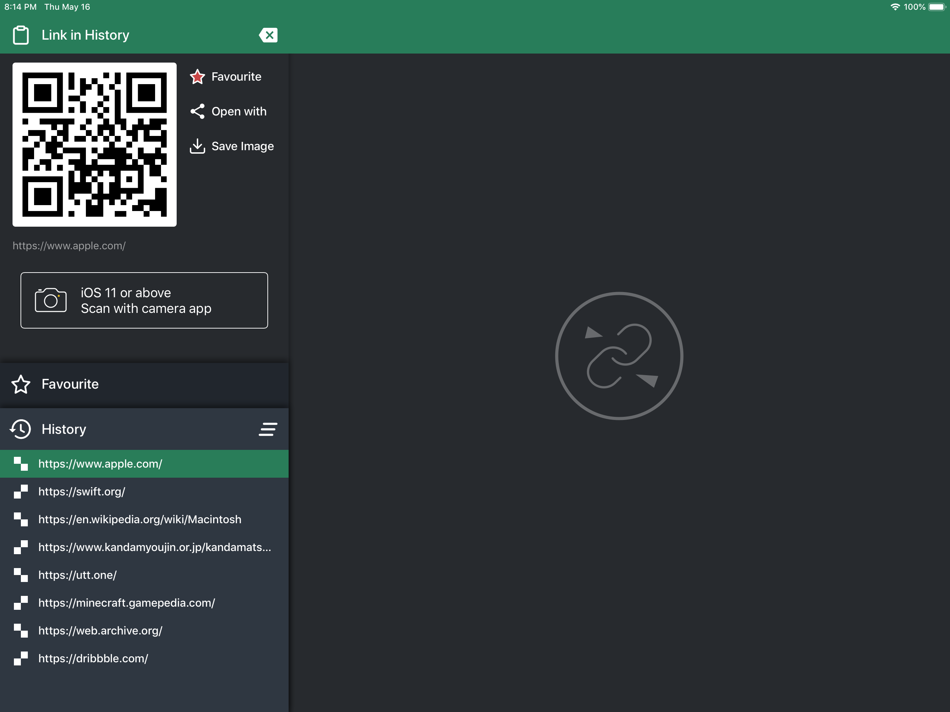This screenshot has width=950, height=712.
Task: Select https://www.apple.com/ in history
Action: (144, 464)
